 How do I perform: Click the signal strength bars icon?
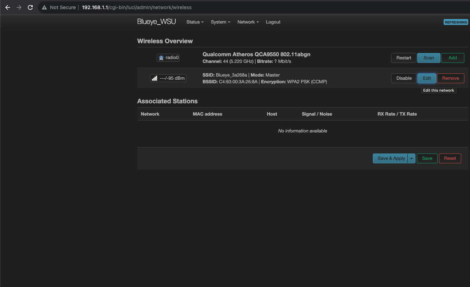point(155,78)
